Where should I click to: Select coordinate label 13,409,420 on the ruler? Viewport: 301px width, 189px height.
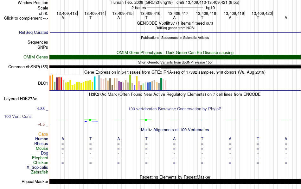click(262, 13)
